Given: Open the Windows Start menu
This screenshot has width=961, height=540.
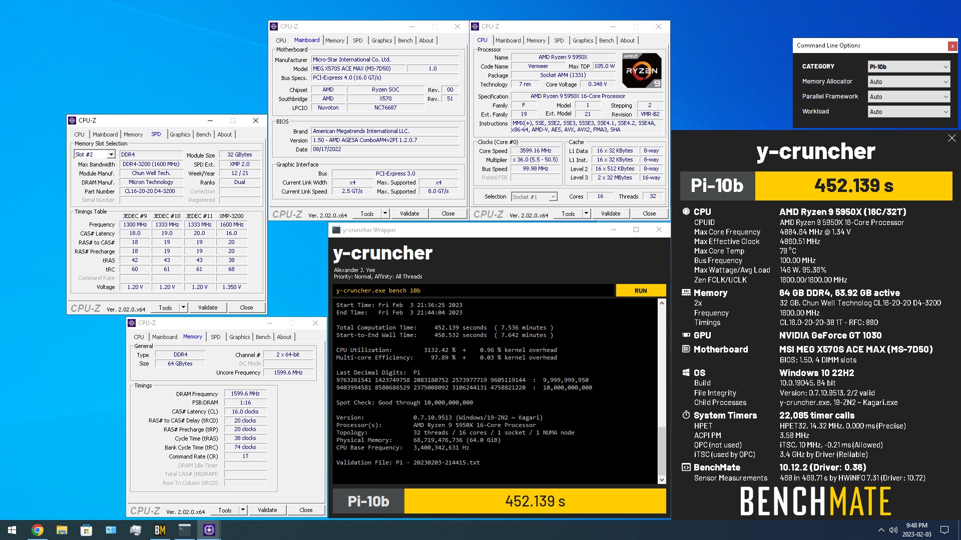Looking at the screenshot, I should coord(12,530).
